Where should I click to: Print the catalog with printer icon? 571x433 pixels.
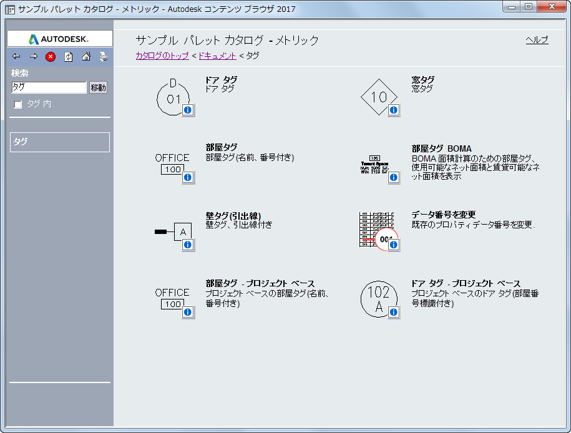pyautogui.click(x=104, y=56)
